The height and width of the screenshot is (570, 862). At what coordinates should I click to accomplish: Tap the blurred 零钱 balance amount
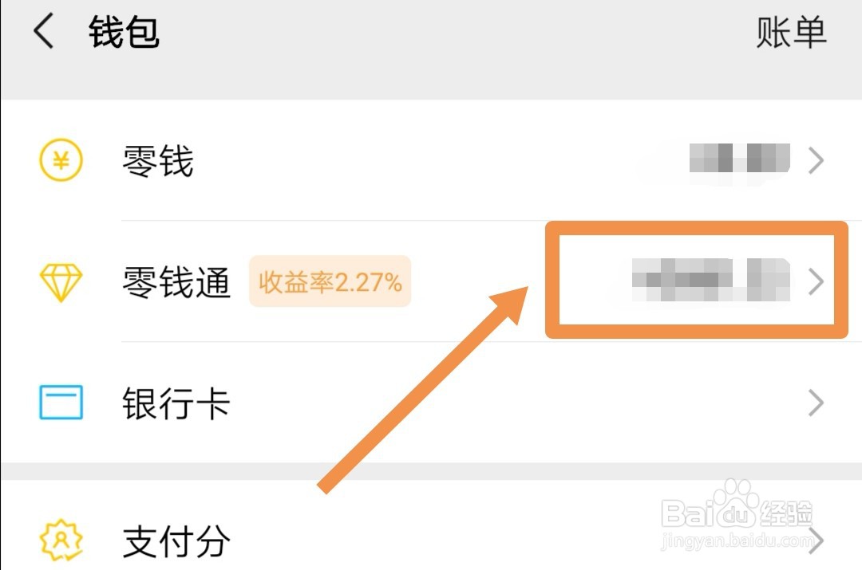[x=739, y=159]
